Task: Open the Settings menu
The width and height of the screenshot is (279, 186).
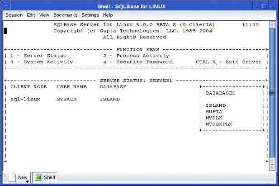Action: (x=90, y=15)
